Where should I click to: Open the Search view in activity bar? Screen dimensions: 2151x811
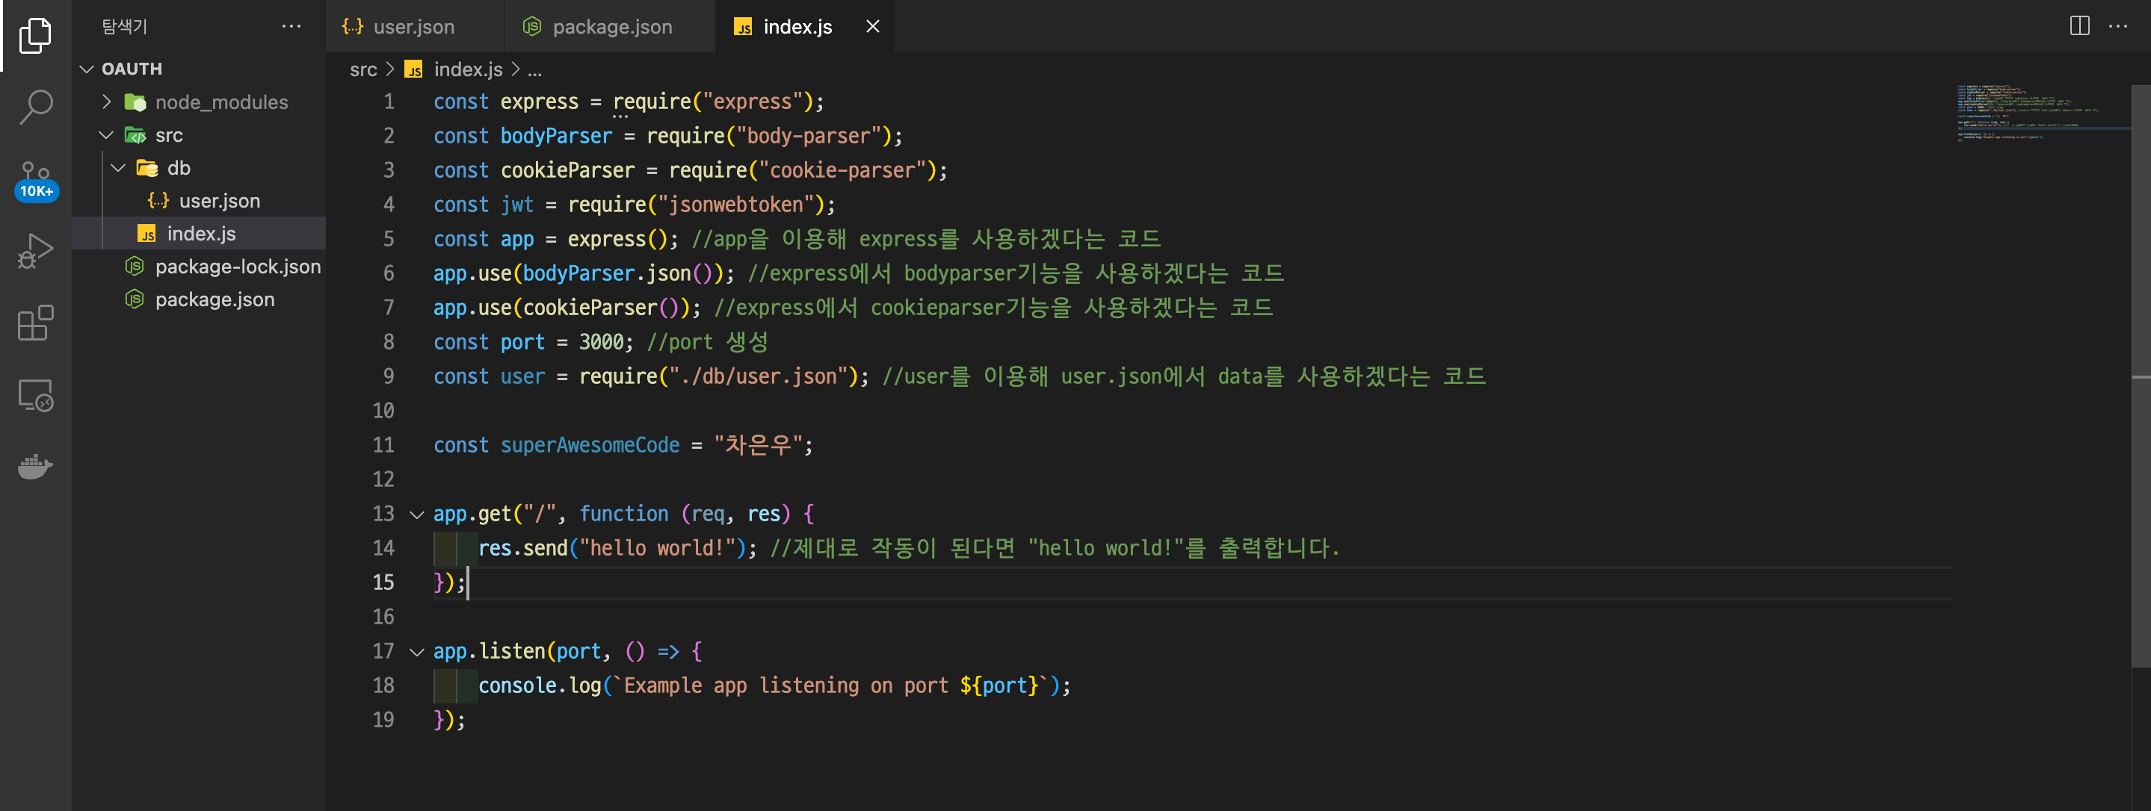coord(35,107)
